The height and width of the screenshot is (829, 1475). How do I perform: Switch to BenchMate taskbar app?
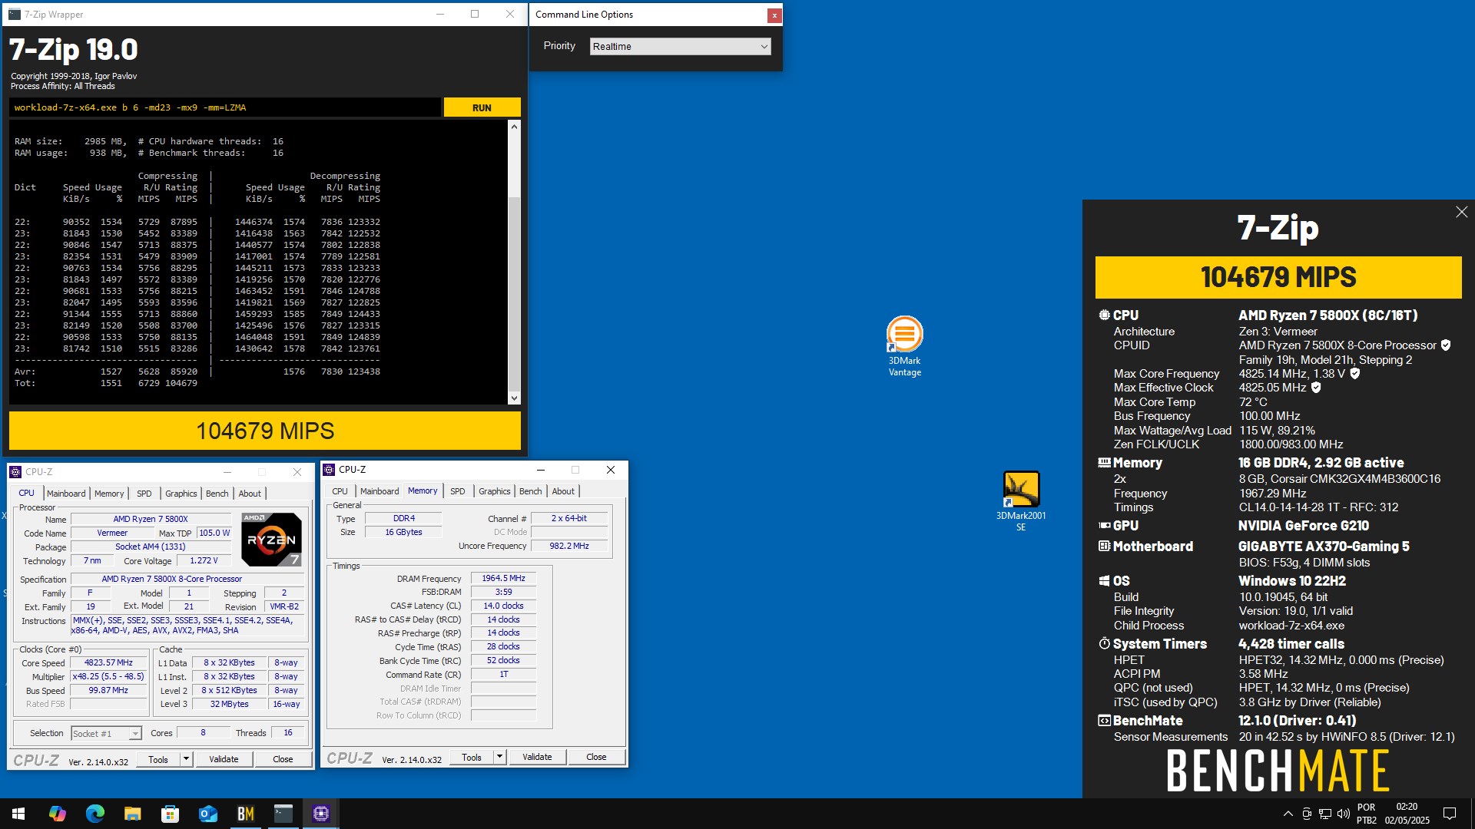coord(246,814)
